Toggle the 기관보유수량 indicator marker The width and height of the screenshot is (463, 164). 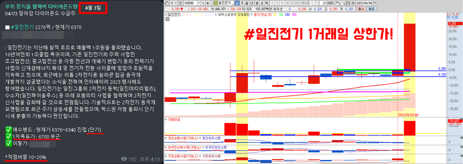coord(200,156)
